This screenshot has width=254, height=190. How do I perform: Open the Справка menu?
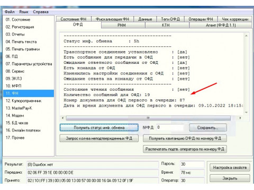[x=41, y=12]
